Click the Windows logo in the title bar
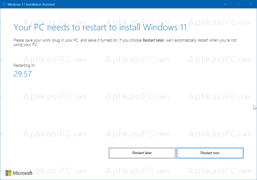The image size is (257, 180). pyautogui.click(x=4, y=4)
